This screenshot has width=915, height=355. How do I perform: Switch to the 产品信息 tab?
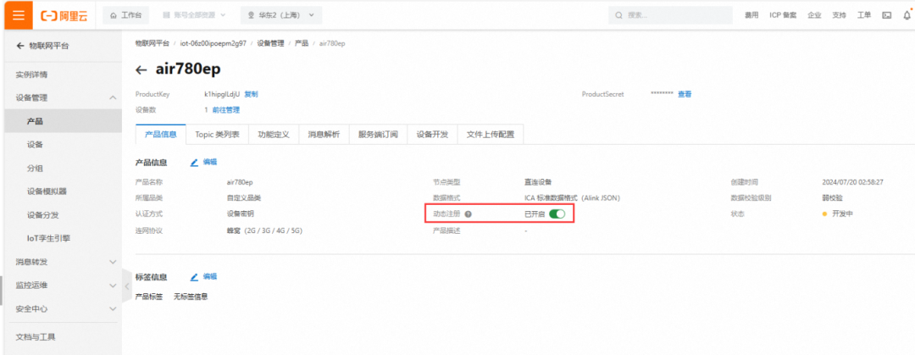pyautogui.click(x=160, y=135)
